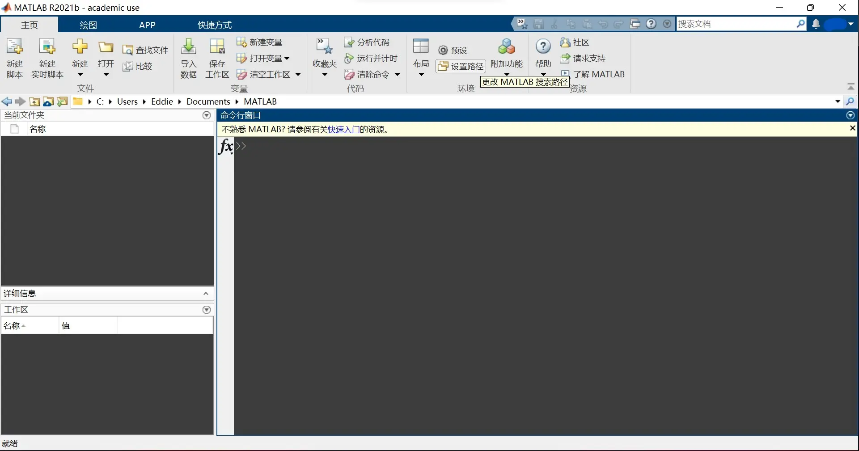Click the 比较 (Compare) files icon
The width and height of the screenshot is (859, 451).
tap(128, 67)
